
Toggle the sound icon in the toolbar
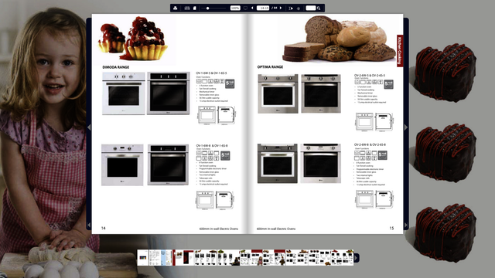tap(299, 8)
